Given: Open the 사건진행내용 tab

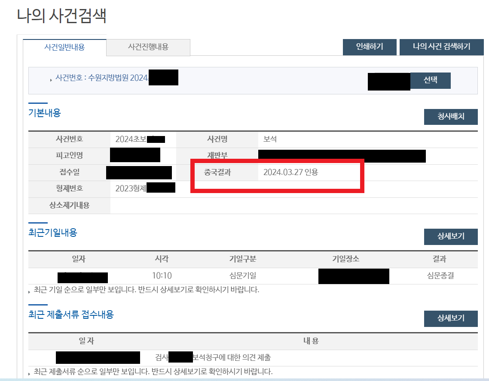Looking at the screenshot, I should point(148,47).
